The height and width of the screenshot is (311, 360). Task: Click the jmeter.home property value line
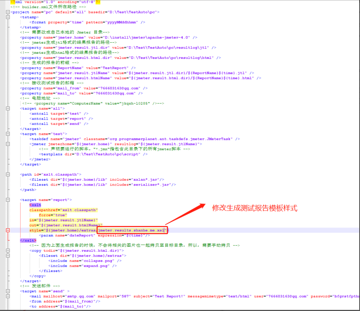click(x=108, y=38)
